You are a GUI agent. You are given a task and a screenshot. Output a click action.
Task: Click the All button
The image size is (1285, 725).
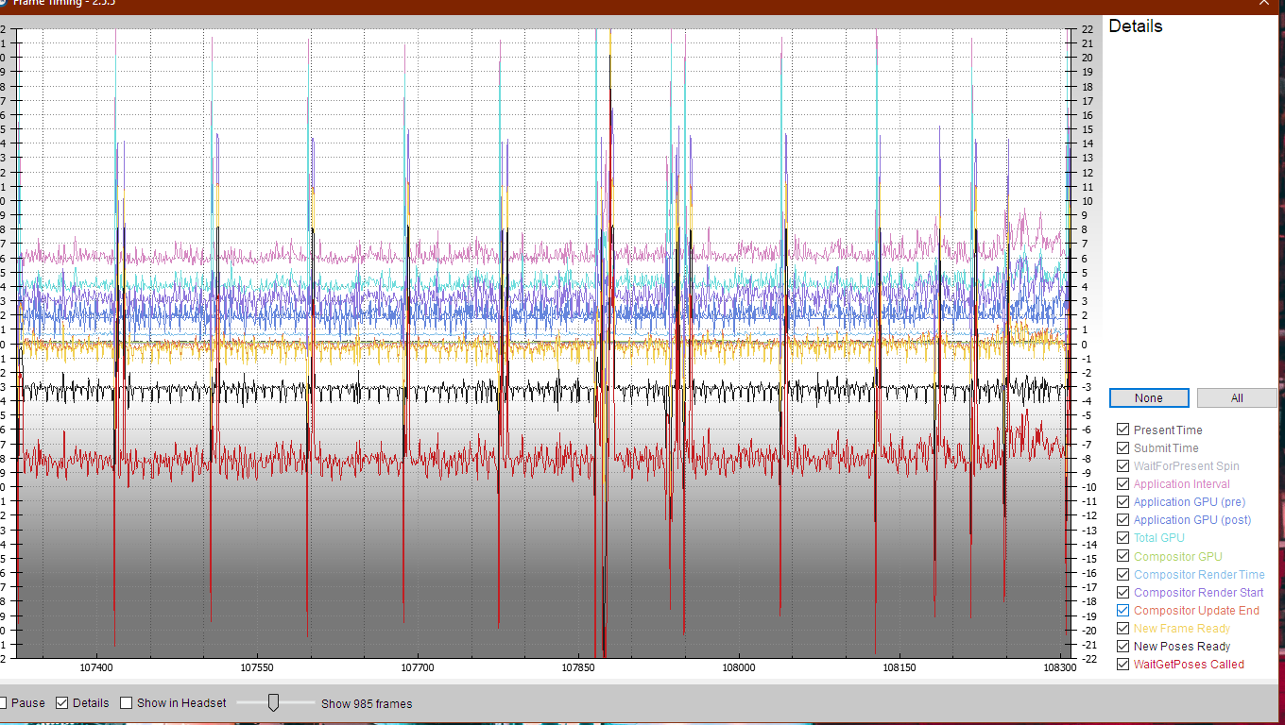click(1237, 397)
